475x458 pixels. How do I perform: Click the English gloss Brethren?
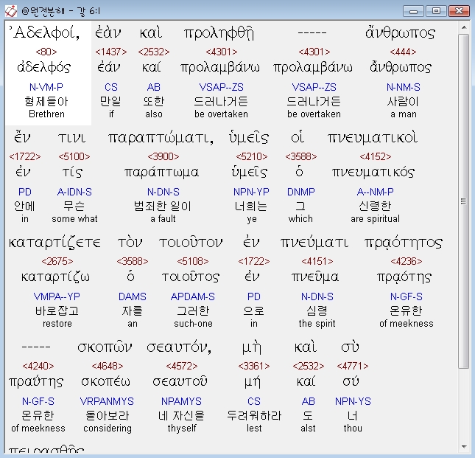(x=46, y=114)
